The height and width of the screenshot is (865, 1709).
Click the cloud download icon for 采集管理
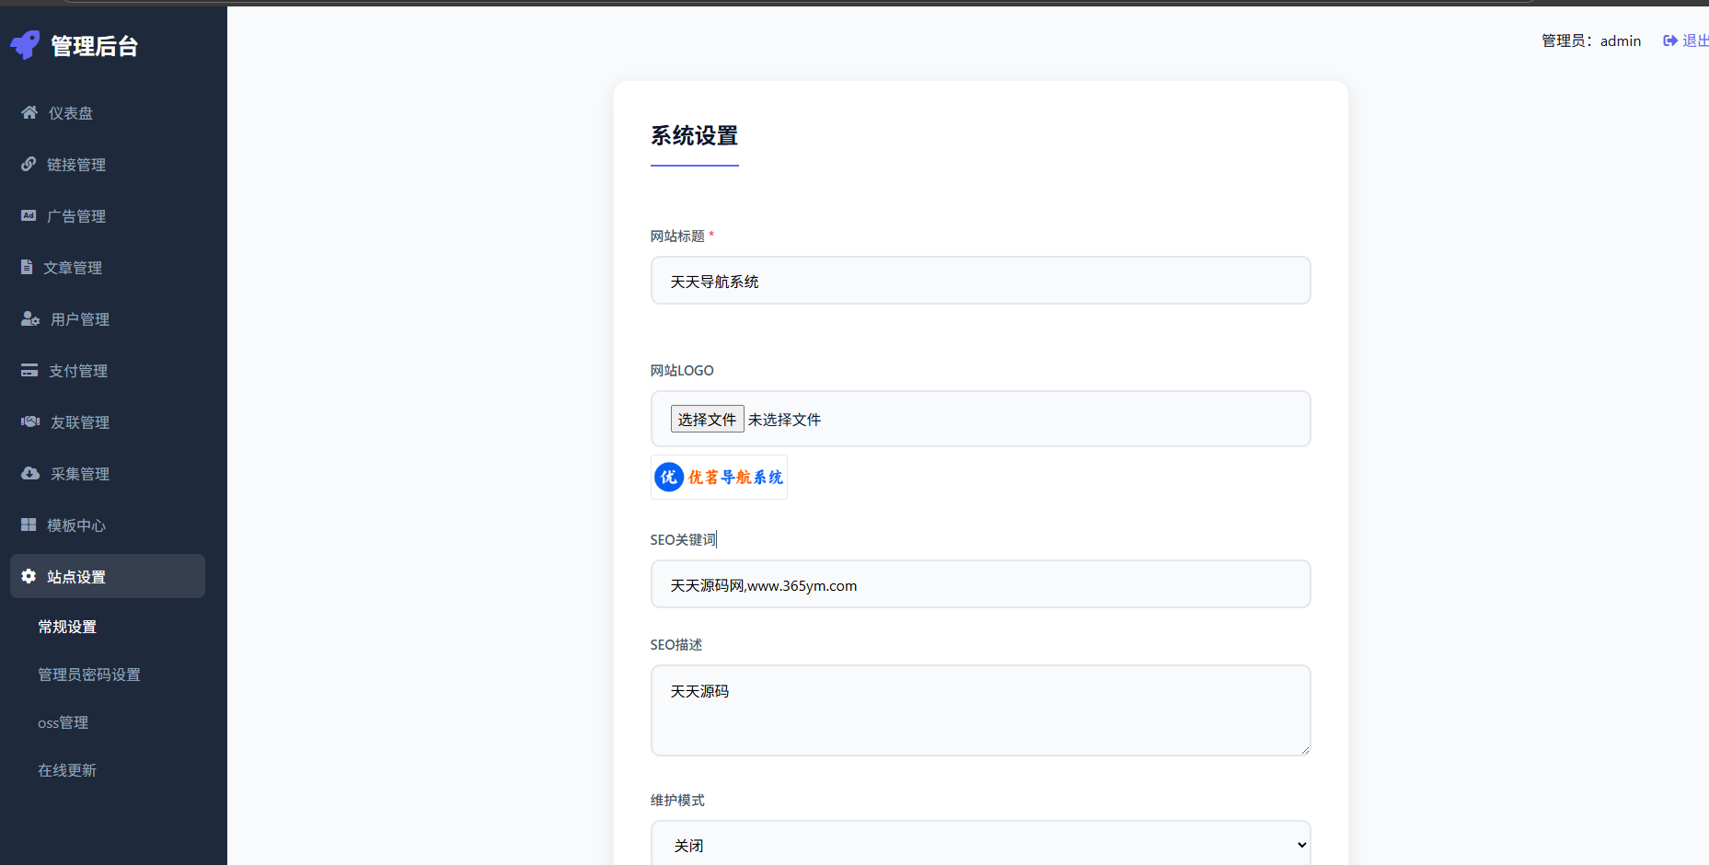tap(30, 473)
